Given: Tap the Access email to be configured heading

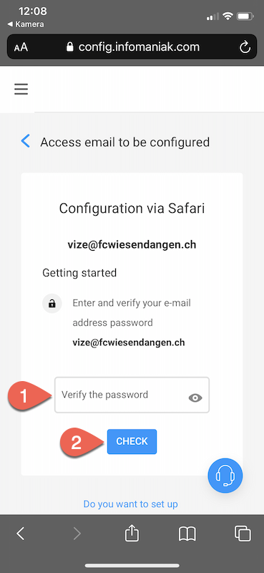Looking at the screenshot, I should pyautogui.click(x=125, y=142).
